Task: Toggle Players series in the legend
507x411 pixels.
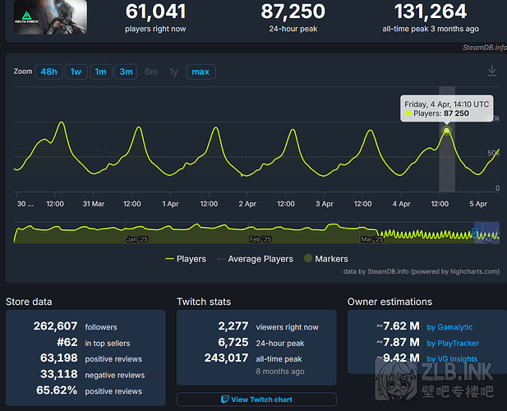Action: [186, 259]
